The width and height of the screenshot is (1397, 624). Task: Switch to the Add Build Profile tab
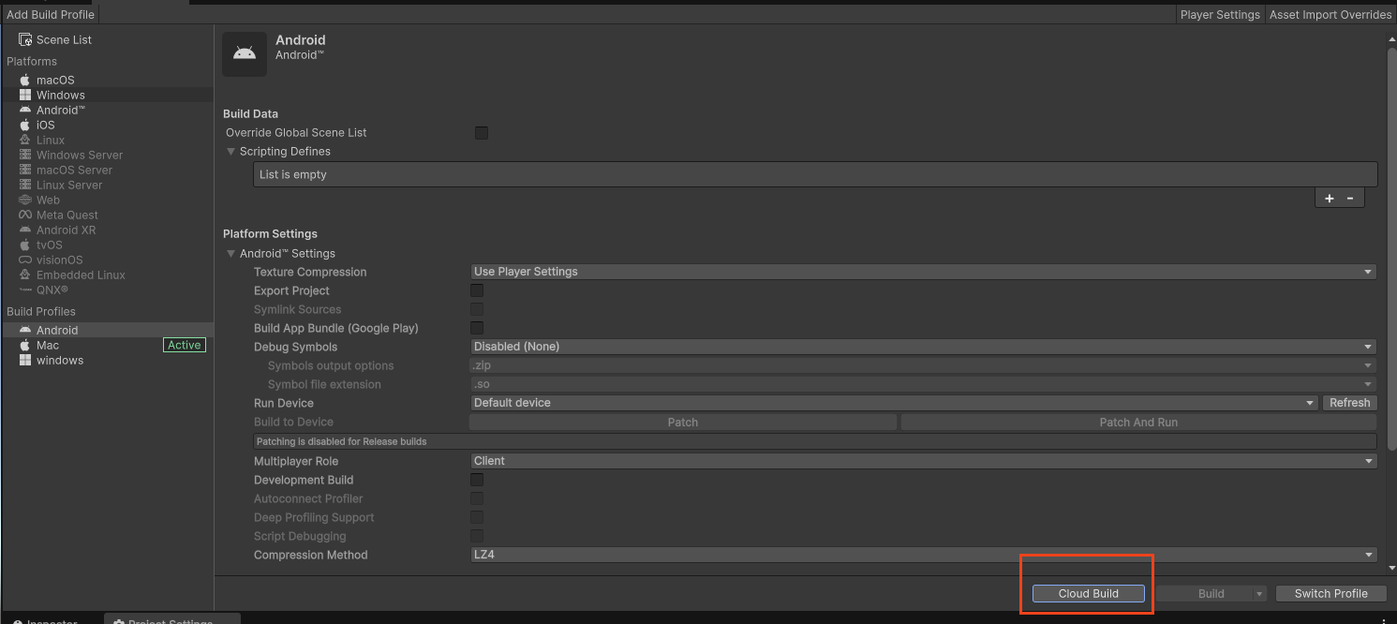[x=51, y=14]
